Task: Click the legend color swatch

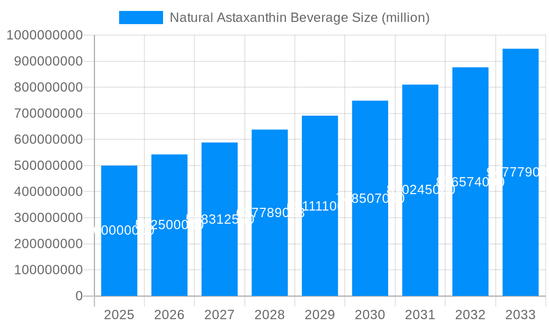Action: click(141, 18)
